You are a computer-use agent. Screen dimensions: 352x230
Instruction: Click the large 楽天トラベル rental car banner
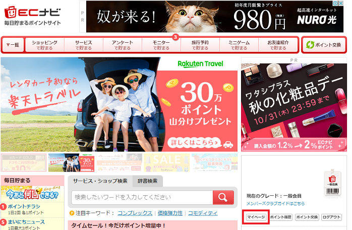click(x=119, y=104)
